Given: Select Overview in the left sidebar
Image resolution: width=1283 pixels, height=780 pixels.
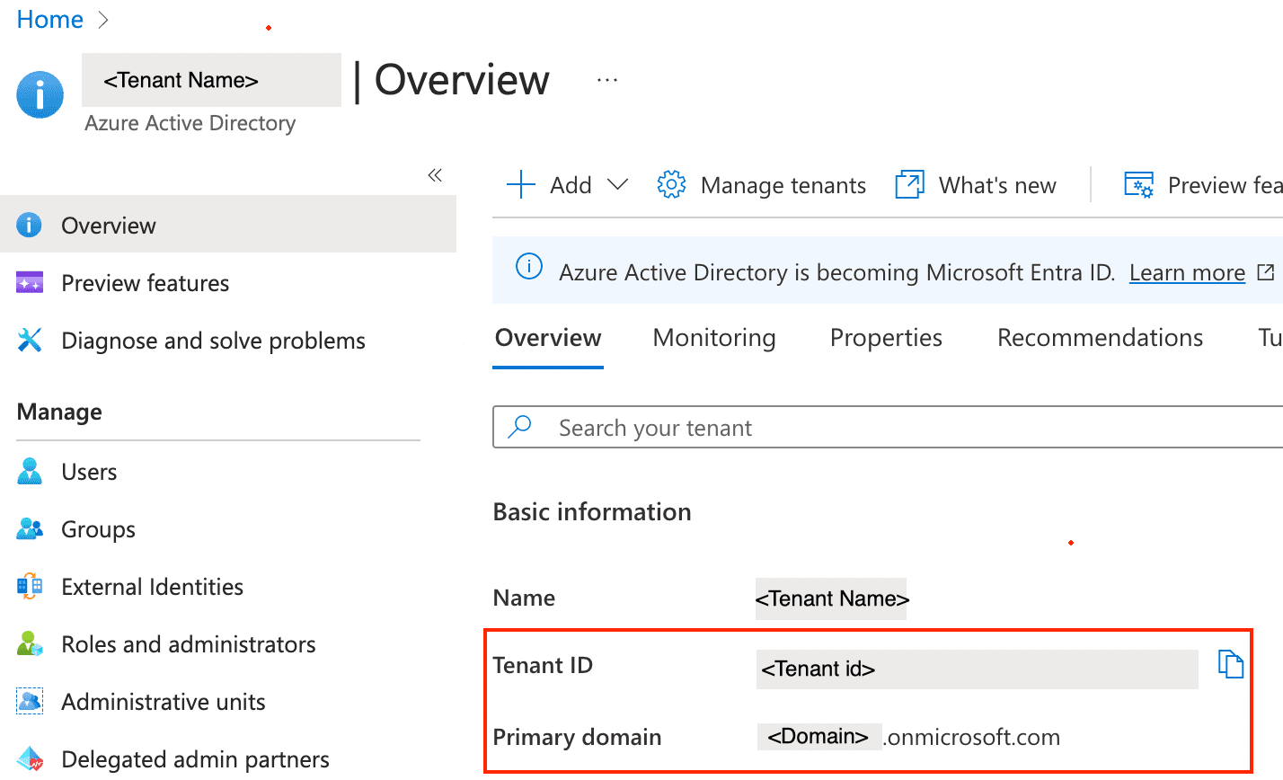Looking at the screenshot, I should pos(228,225).
